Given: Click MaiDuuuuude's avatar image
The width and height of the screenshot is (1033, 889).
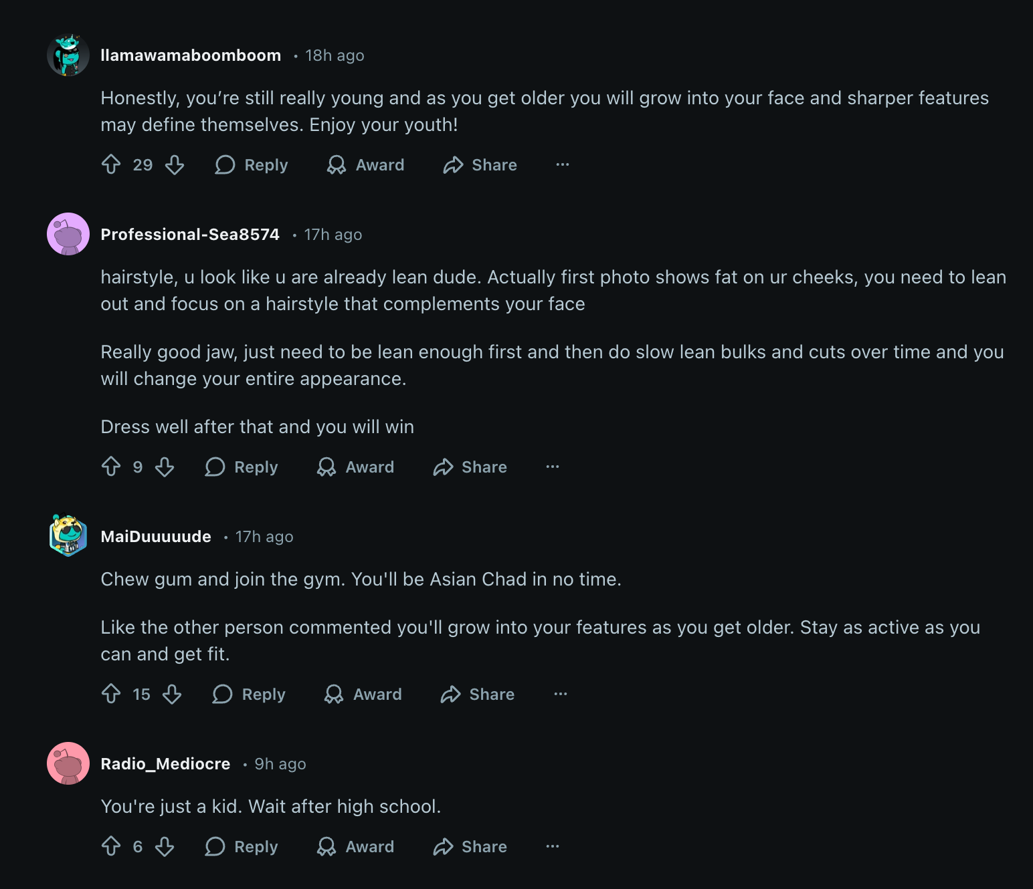Looking at the screenshot, I should click(x=68, y=535).
